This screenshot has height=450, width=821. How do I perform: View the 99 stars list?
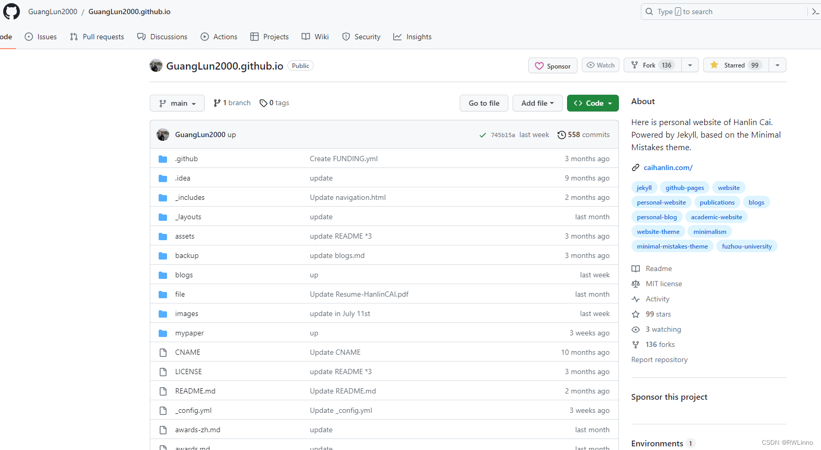pos(658,314)
